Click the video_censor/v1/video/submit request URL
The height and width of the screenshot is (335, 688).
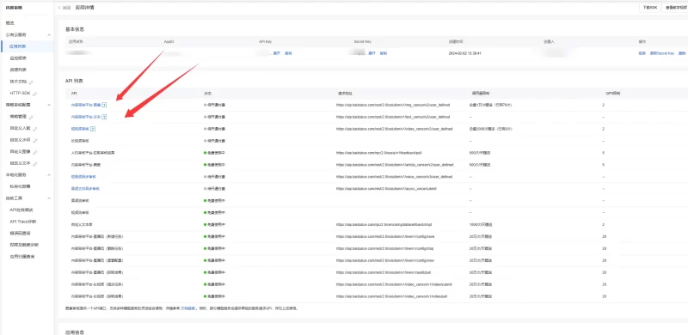coord(394,284)
